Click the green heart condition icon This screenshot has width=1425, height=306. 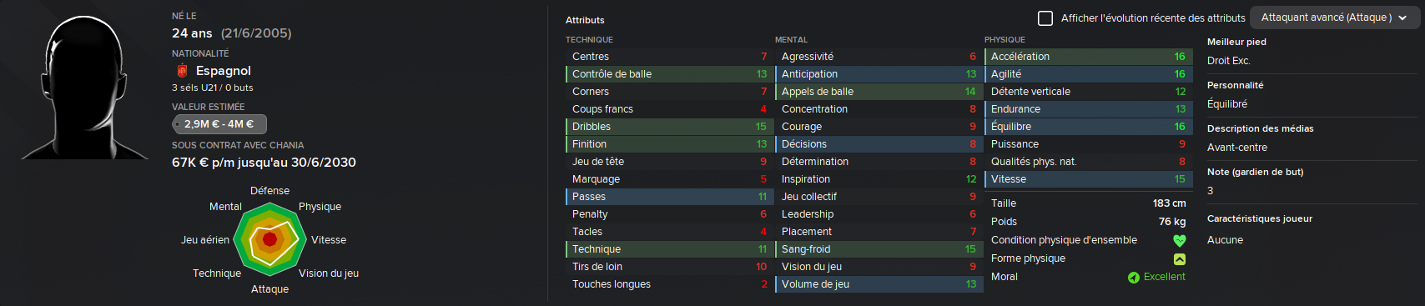tap(1179, 240)
